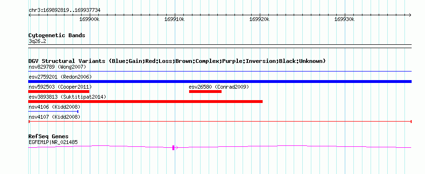425x174 pixels.
Task: Open variant nsv4106 (Kidd2008) label
Action: tap(54, 107)
